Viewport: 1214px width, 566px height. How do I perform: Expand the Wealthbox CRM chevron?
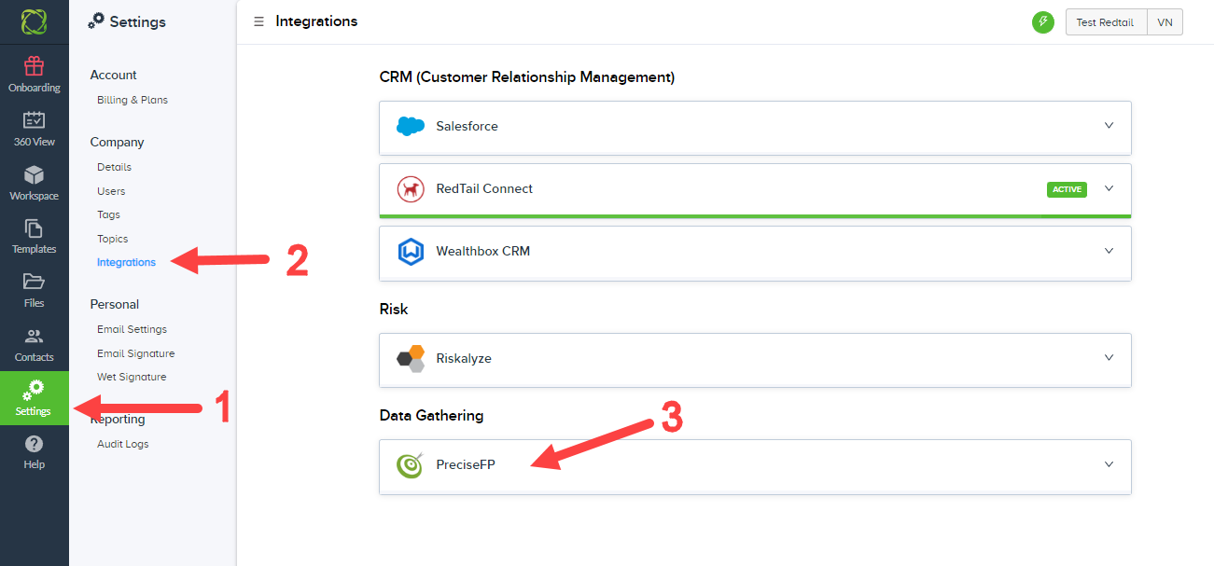tap(1109, 251)
